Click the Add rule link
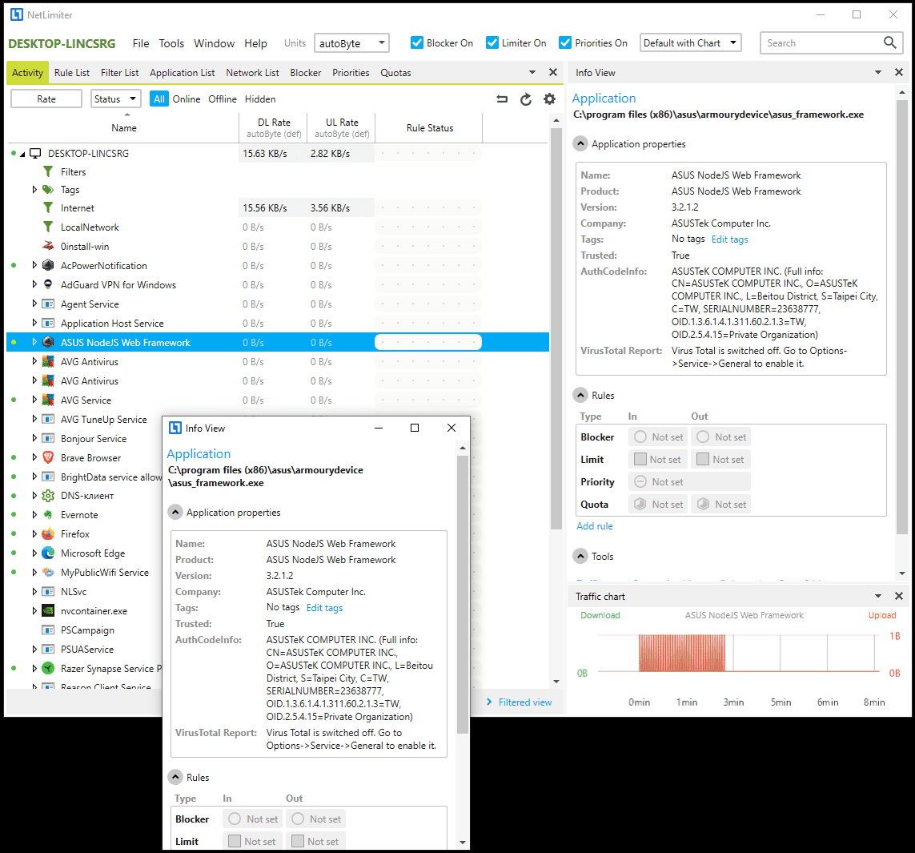 point(595,526)
